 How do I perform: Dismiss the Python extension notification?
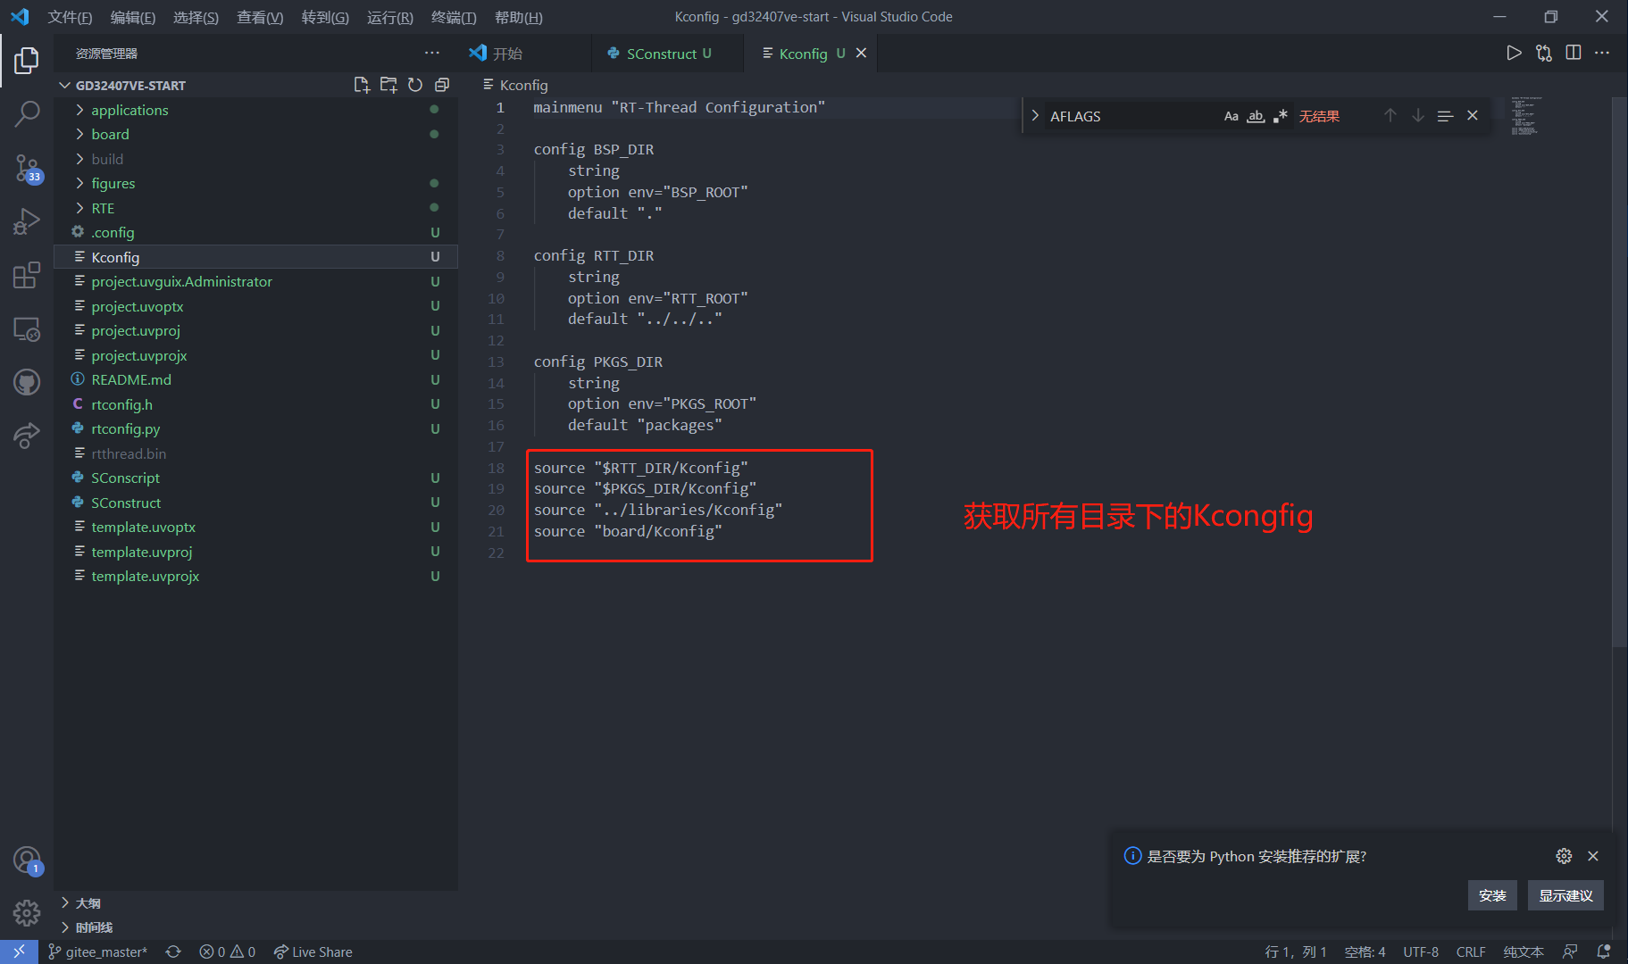click(x=1593, y=856)
